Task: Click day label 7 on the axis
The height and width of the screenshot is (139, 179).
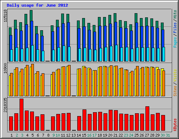Action: click(43, 135)
